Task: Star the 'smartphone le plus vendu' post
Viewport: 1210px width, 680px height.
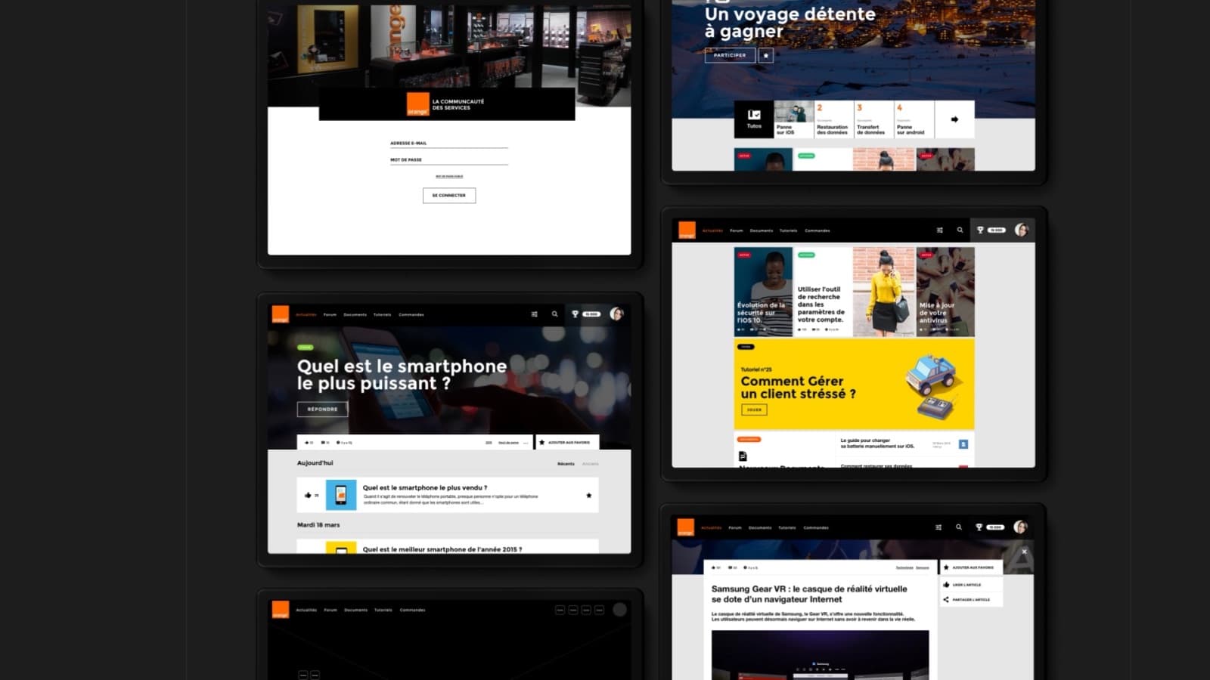Action: tap(588, 496)
